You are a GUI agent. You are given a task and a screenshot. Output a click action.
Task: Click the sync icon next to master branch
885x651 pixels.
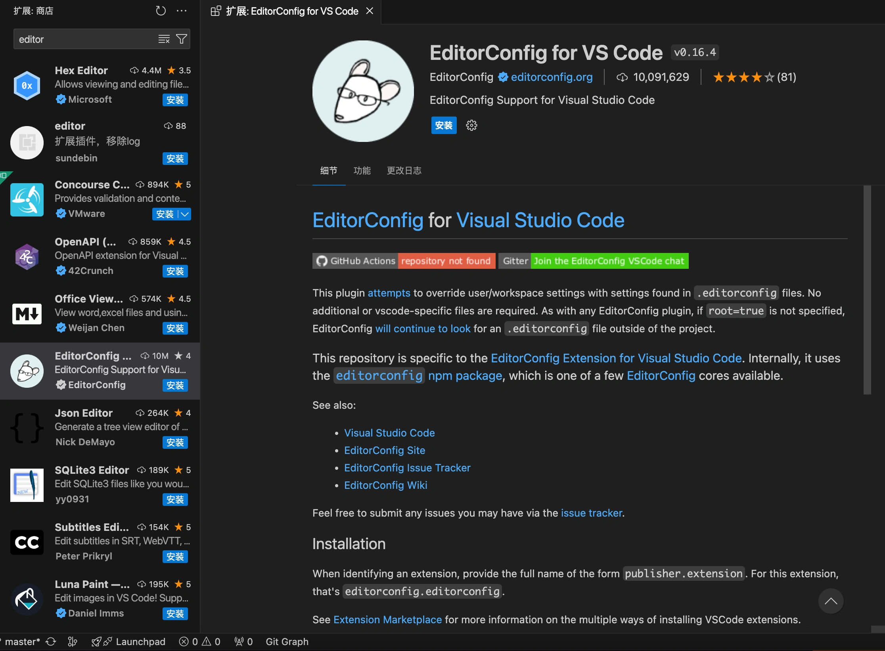51,641
